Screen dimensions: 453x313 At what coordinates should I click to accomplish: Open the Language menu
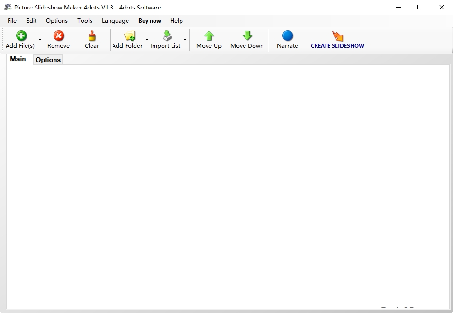115,21
